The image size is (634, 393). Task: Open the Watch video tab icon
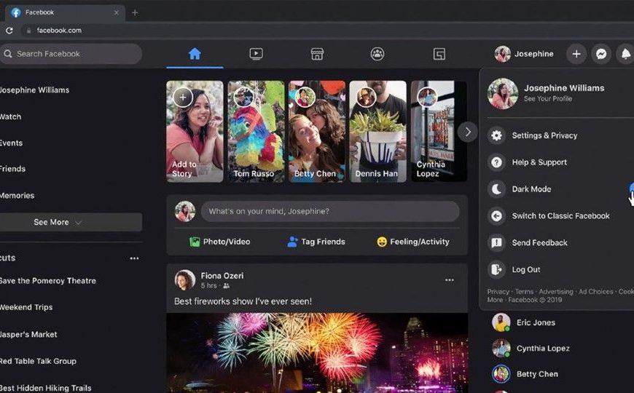(x=256, y=54)
